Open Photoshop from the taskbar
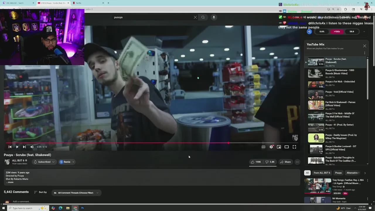 coord(82,208)
